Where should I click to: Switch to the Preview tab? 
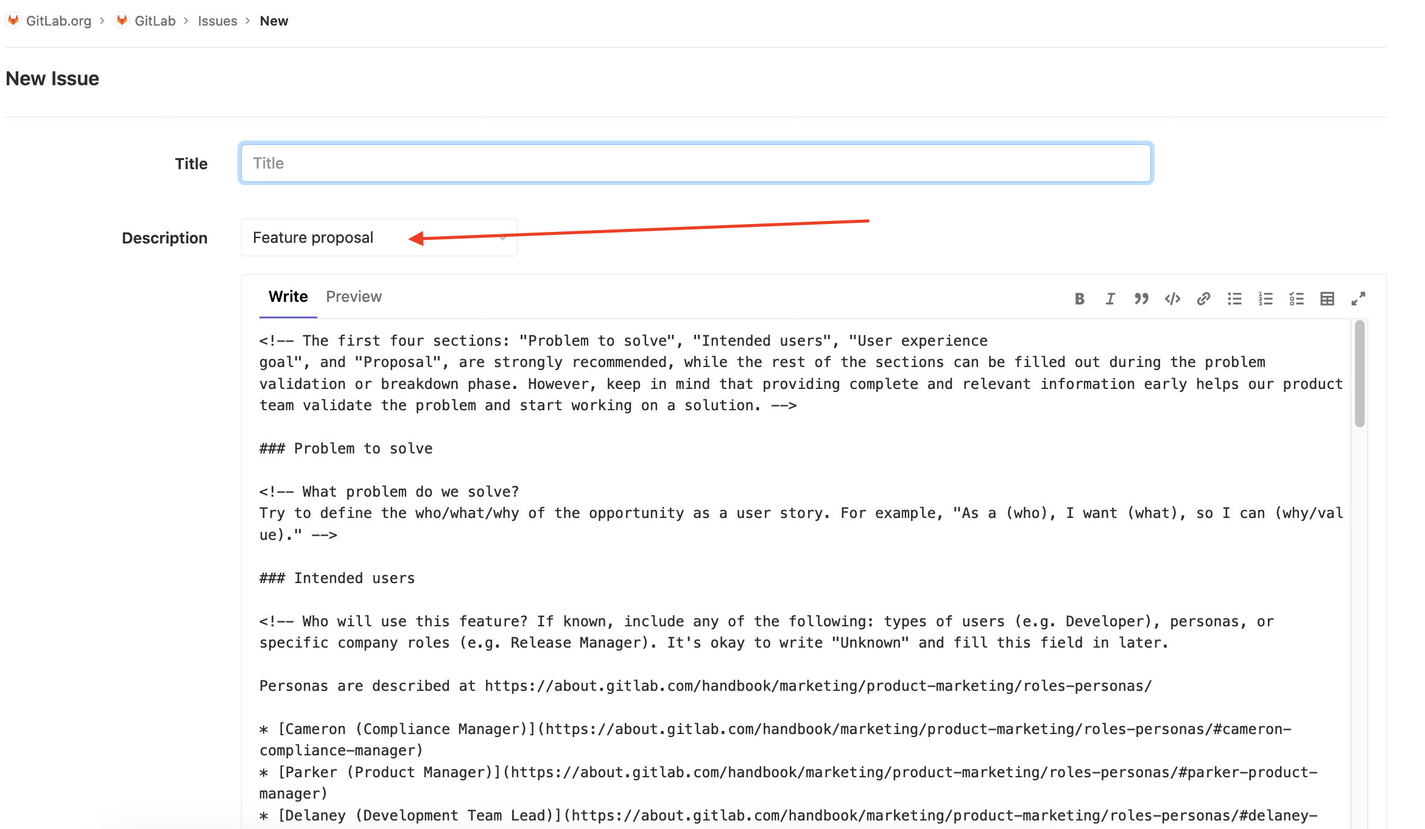[354, 296]
